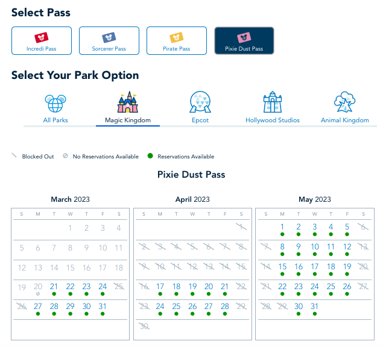Select April 17 on the calendar

[160, 287]
